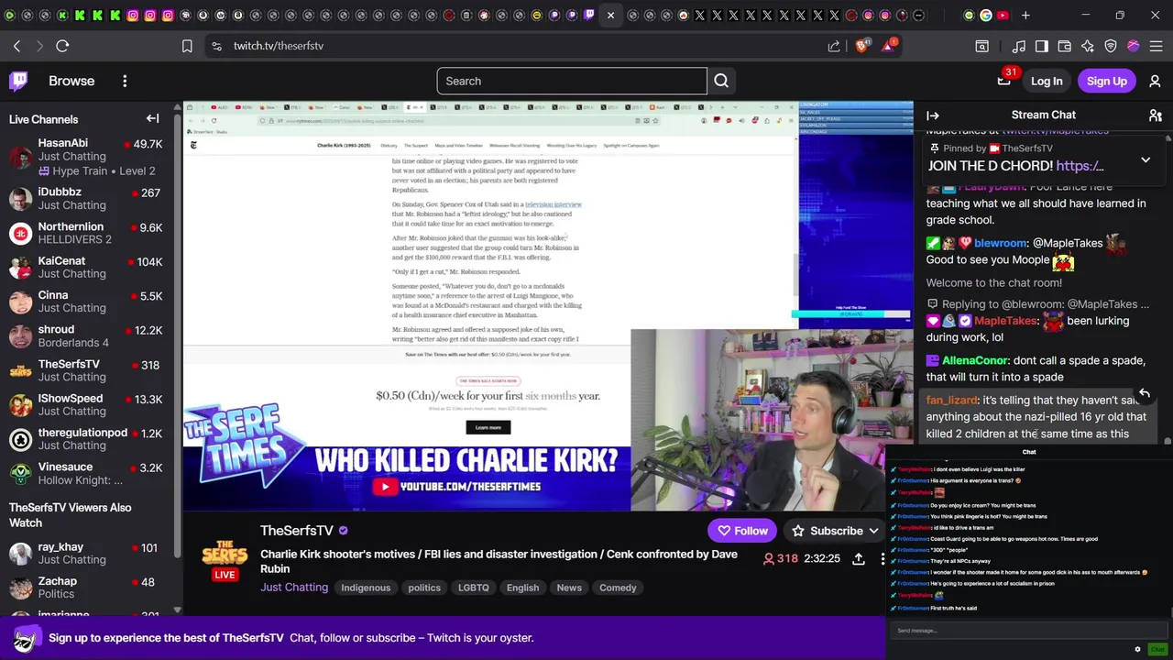Viewport: 1173px width, 660px height.
Task: Open Brave Shields lion icon
Action: 862,46
